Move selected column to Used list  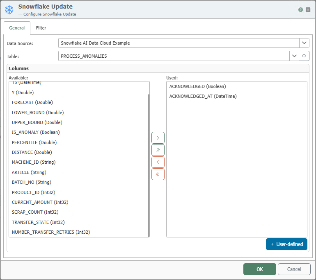[x=158, y=138]
